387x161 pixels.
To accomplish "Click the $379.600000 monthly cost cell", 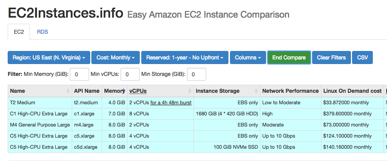I will point(352,114).
